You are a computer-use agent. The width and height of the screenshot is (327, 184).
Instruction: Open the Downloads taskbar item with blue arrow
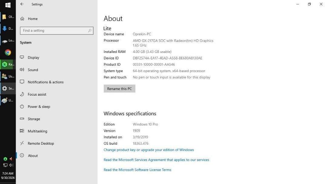tap(8, 28)
